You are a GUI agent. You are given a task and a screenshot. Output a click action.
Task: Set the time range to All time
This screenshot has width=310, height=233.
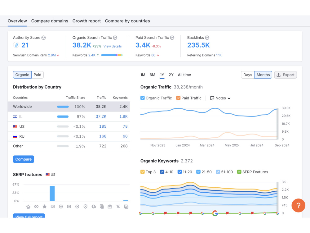click(x=184, y=75)
